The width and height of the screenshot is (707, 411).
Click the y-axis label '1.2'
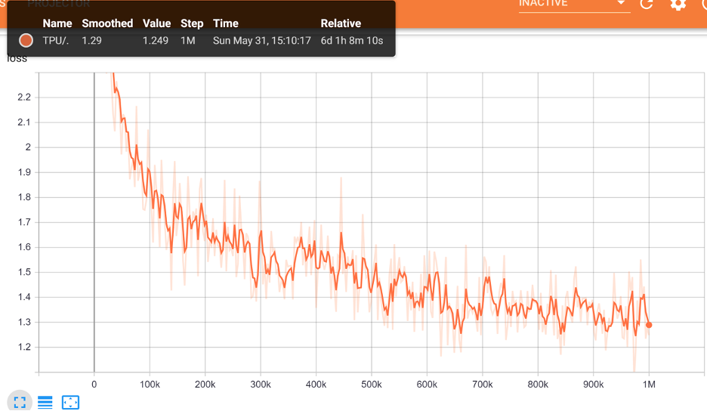[x=24, y=347]
